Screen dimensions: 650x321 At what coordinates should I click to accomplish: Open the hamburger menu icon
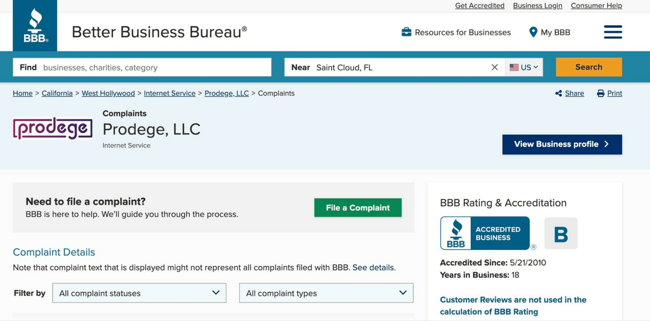coord(613,32)
